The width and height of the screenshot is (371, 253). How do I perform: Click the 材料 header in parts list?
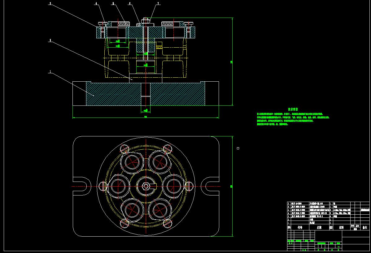(x=341, y=228)
